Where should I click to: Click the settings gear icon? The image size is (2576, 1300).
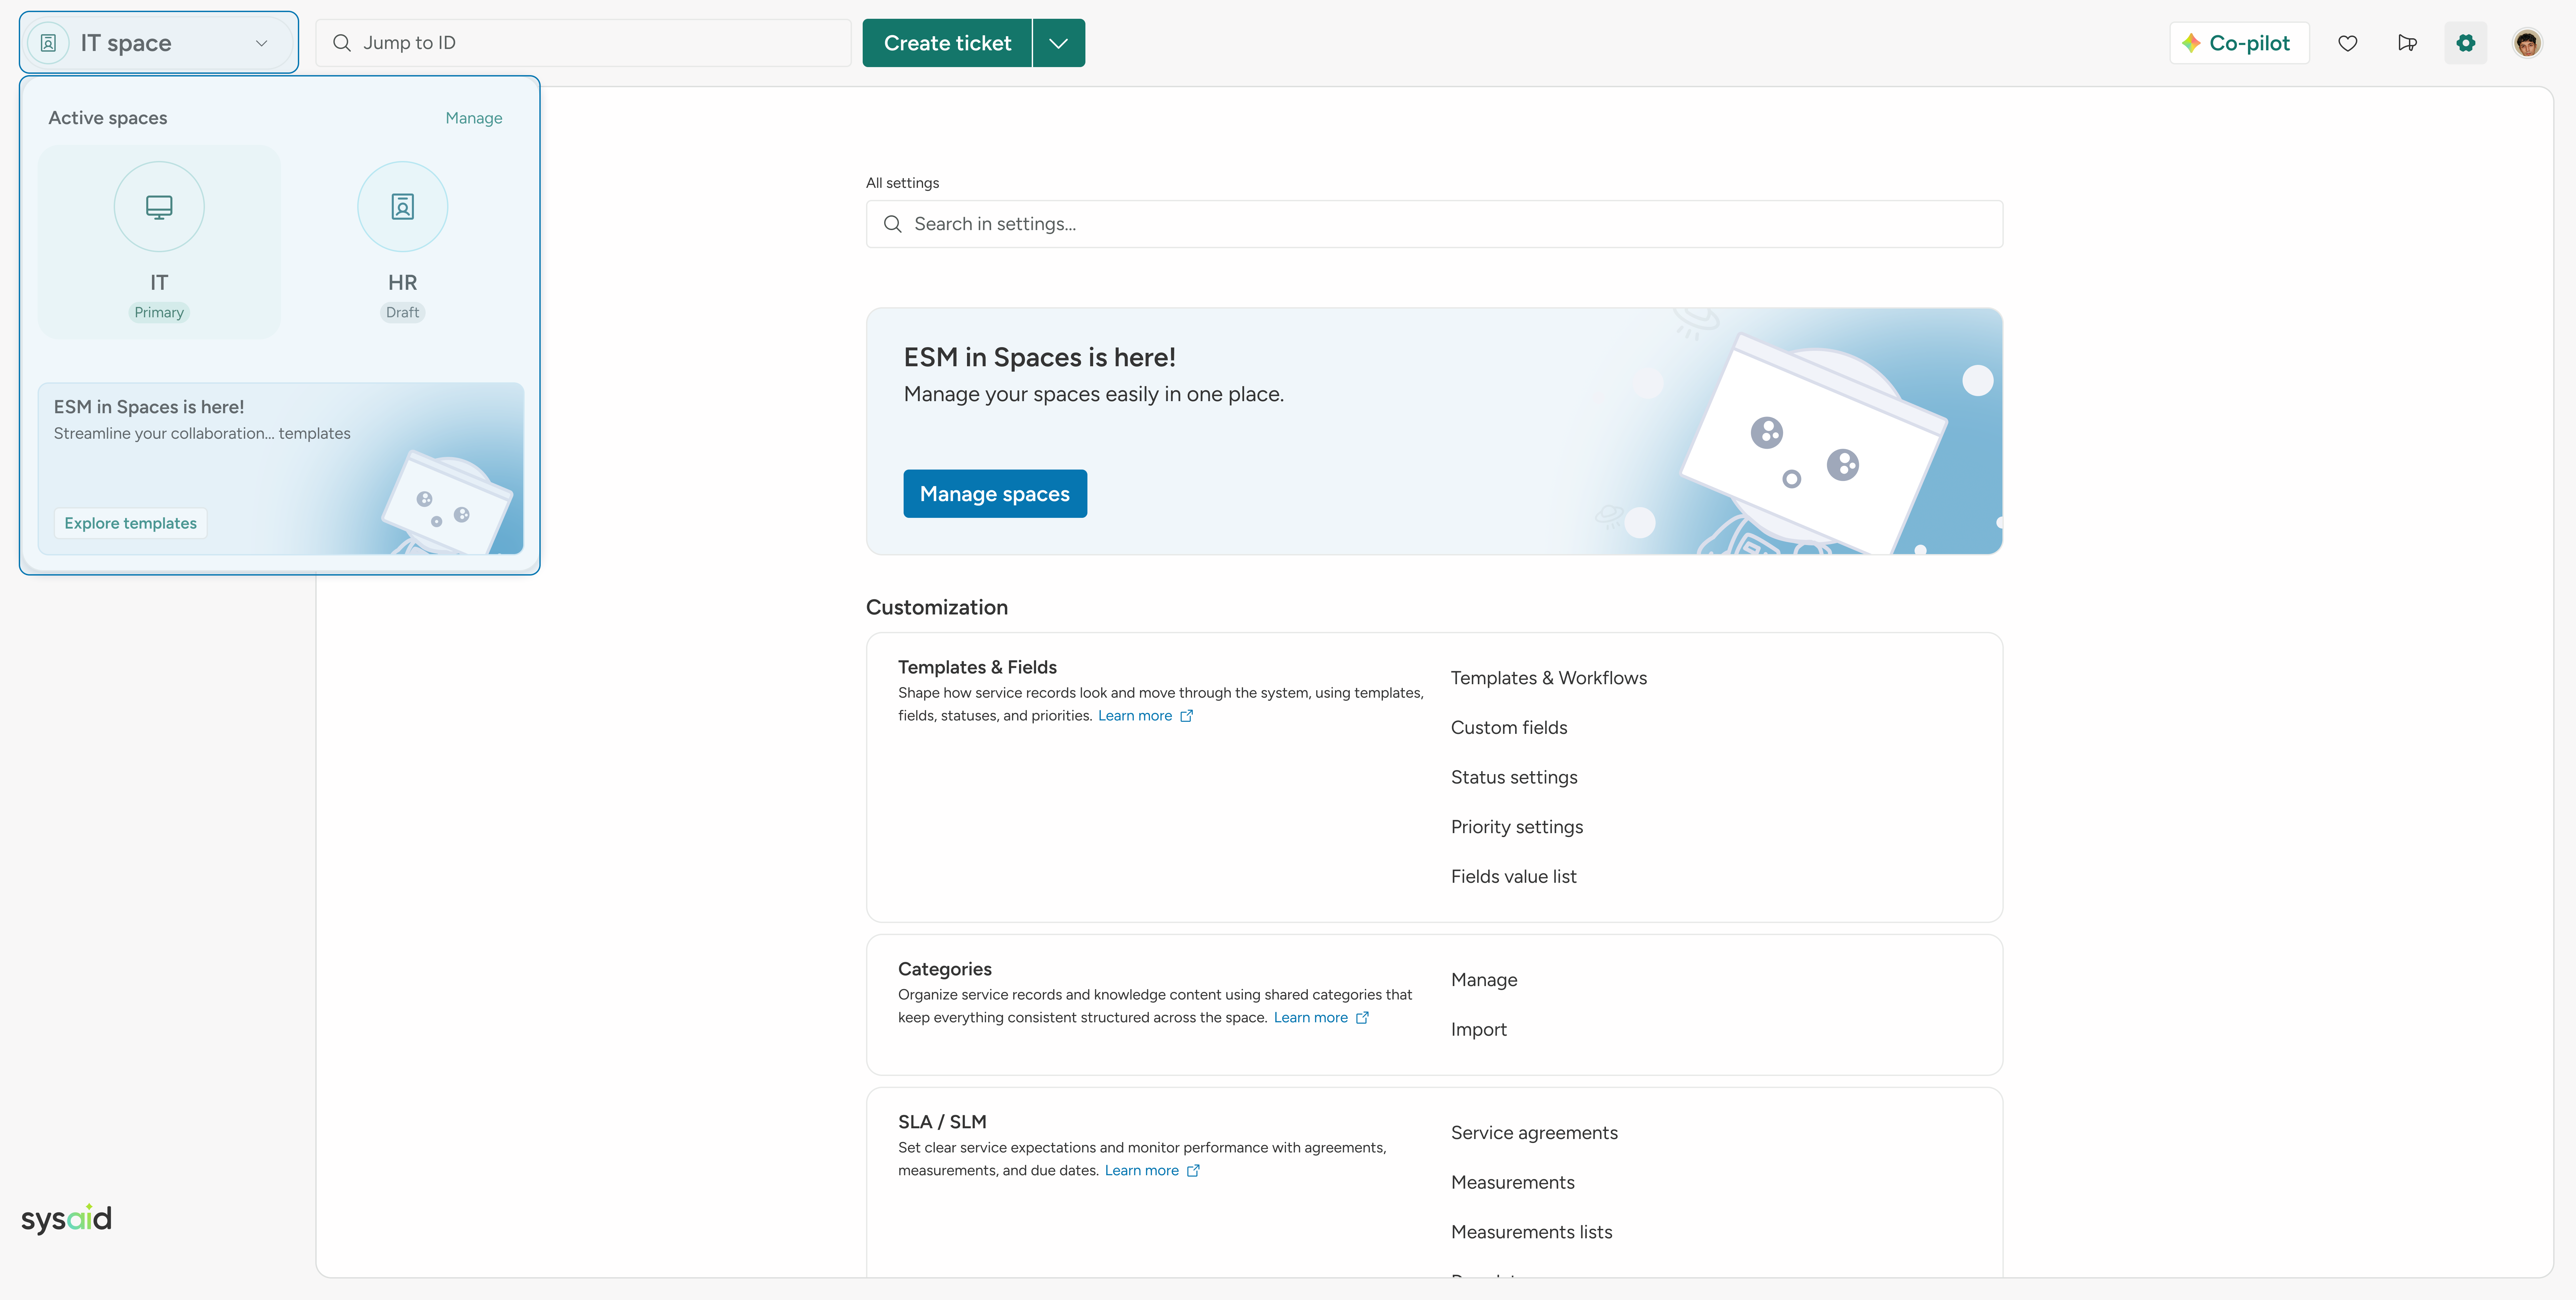click(2465, 43)
